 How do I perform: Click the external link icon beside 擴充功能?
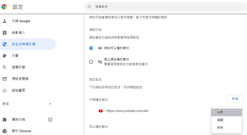tap(50, 120)
